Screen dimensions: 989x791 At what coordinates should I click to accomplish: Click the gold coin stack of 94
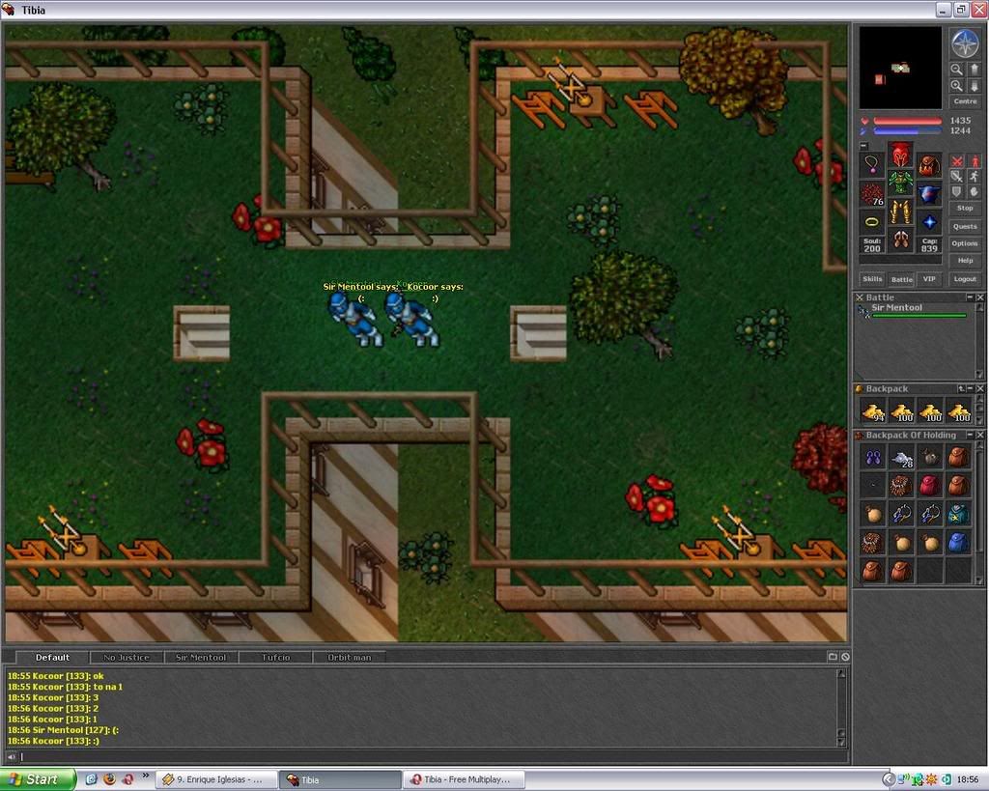(873, 411)
